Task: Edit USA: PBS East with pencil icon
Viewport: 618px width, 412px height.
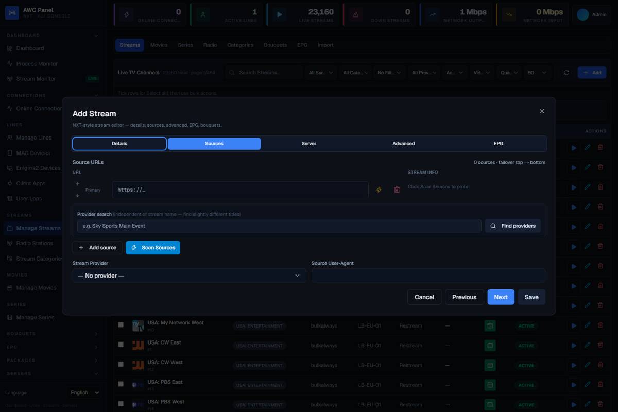Action: (588, 385)
